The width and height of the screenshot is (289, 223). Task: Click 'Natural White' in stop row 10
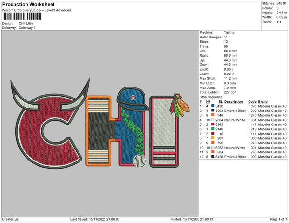pyautogui.click(x=235, y=148)
